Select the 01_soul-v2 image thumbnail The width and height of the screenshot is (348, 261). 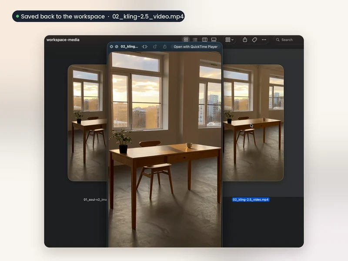[x=87, y=123]
